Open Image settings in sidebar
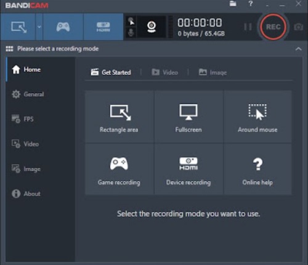The width and height of the screenshot is (308, 265). pos(41,169)
